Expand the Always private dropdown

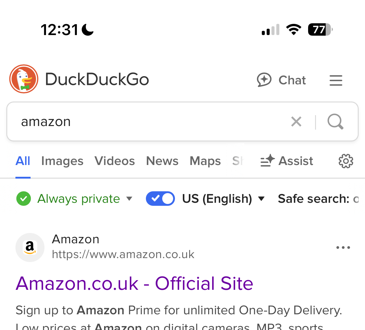coord(129,199)
